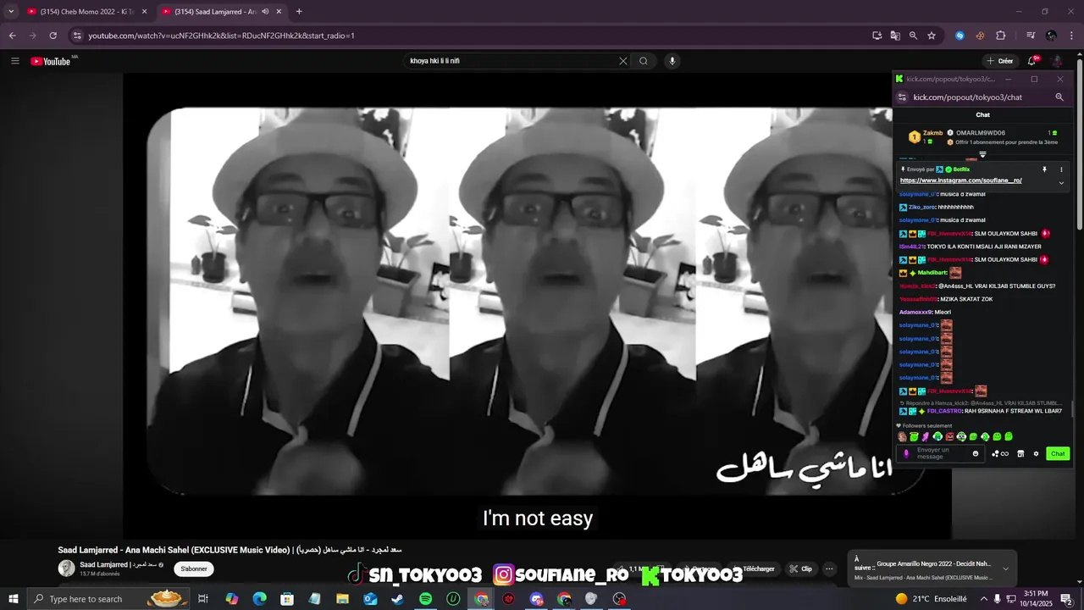Open more actions ellipsis under video
This screenshot has width=1084, height=610.
tap(830, 569)
